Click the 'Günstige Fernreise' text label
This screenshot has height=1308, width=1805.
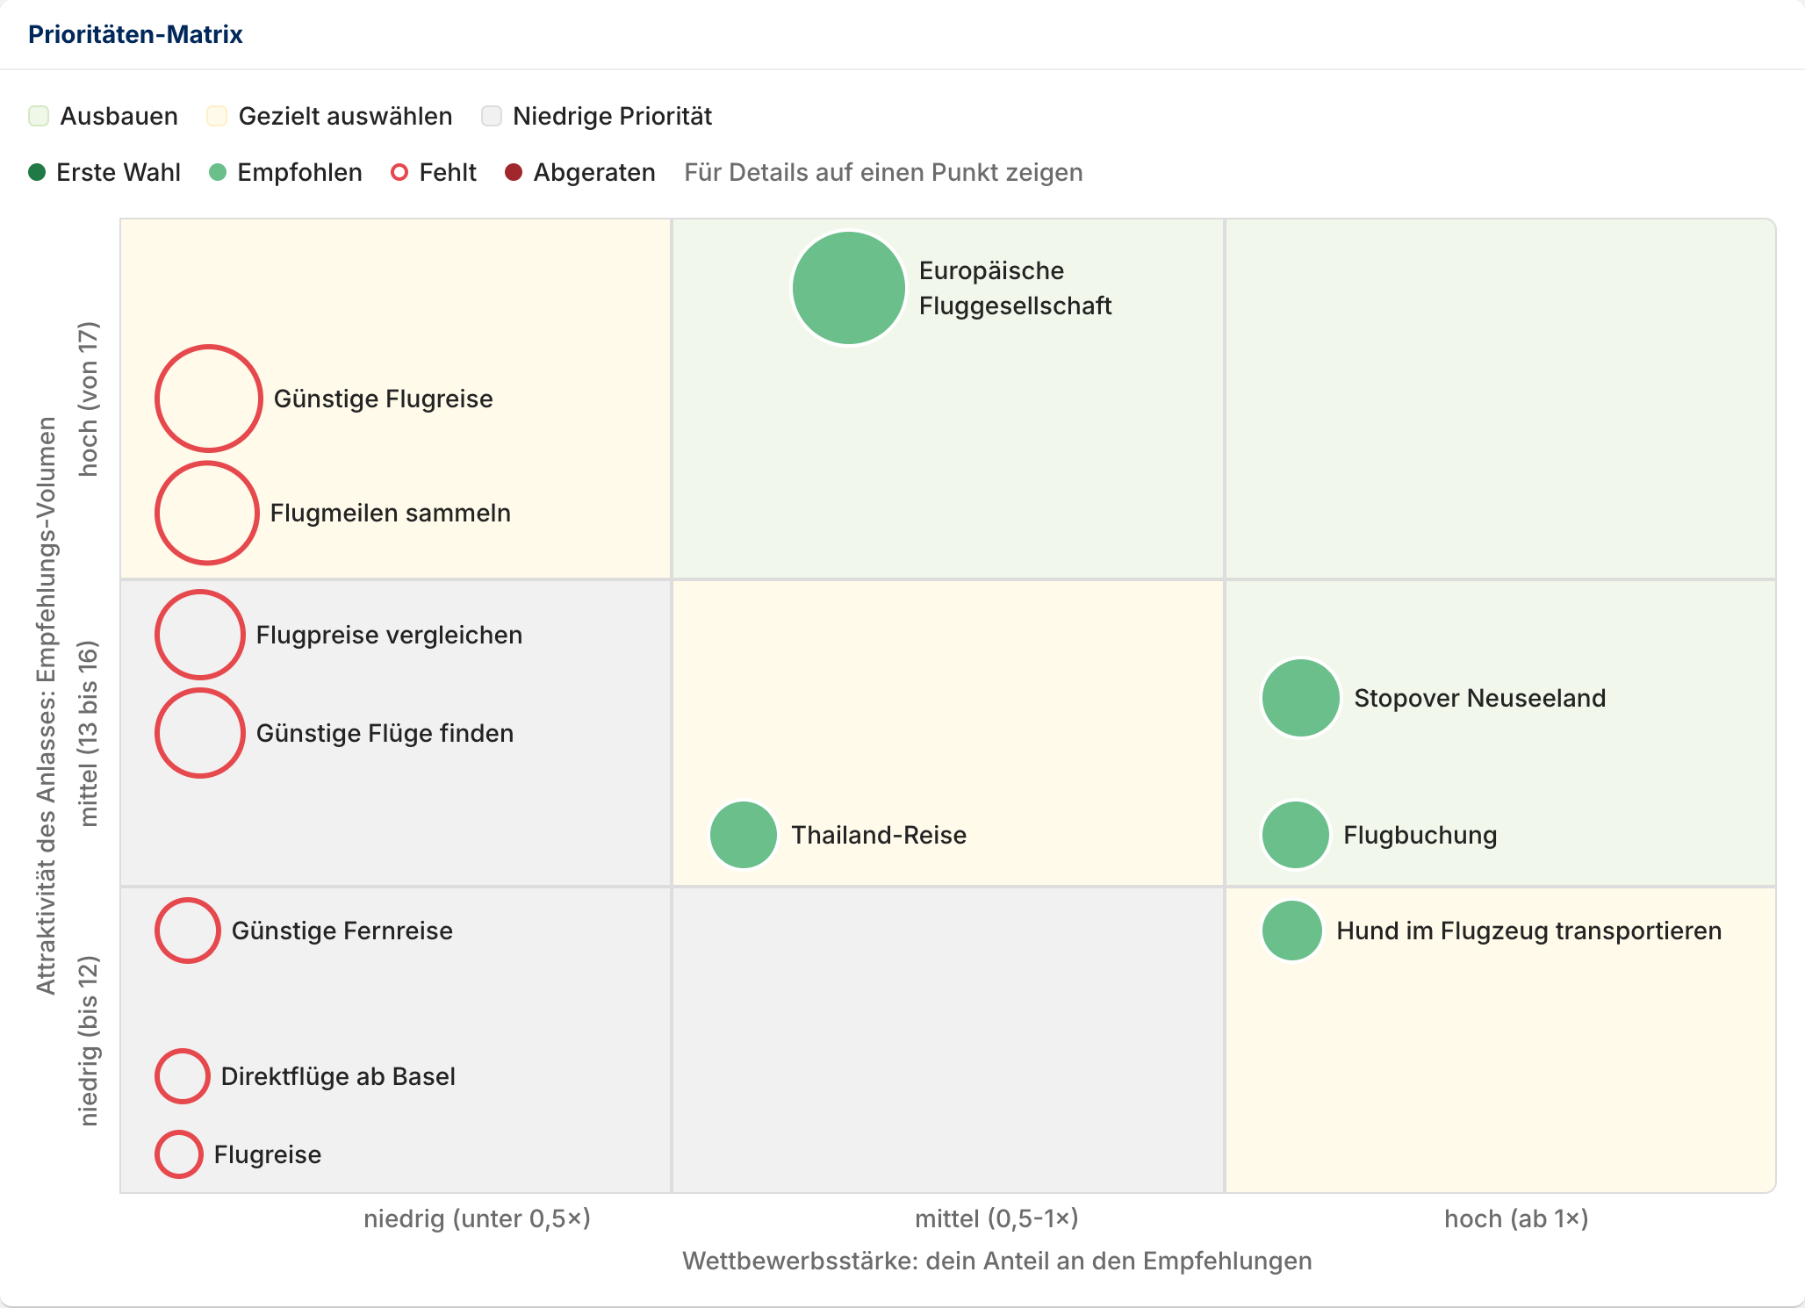pos(342,931)
